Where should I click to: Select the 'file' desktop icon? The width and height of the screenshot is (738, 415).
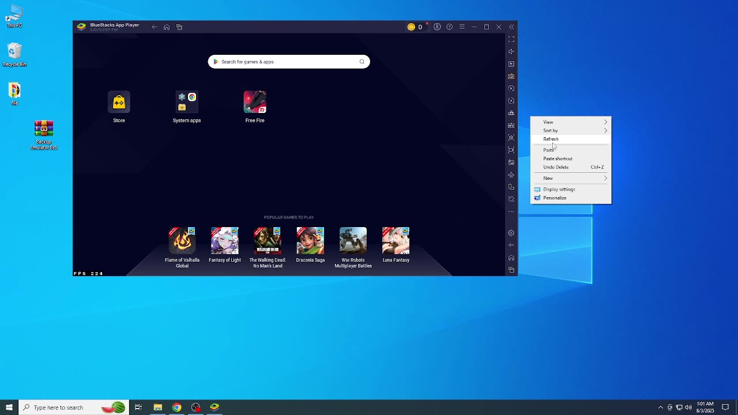pyautogui.click(x=14, y=94)
